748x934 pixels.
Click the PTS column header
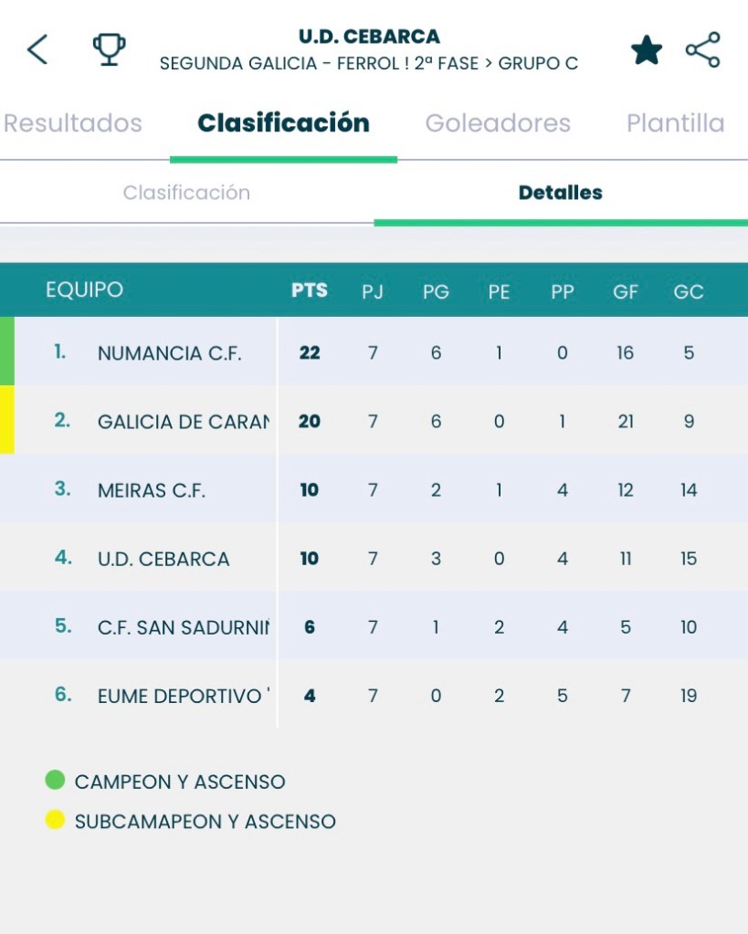coord(309,291)
